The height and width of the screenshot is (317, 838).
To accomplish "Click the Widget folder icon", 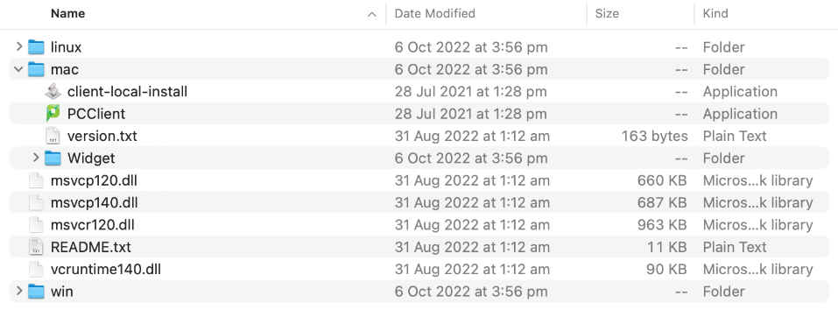I will click(53, 158).
